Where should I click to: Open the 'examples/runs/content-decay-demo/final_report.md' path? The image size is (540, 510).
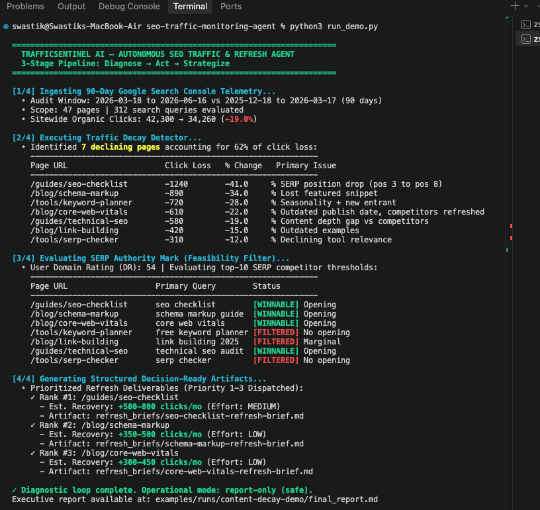267,499
